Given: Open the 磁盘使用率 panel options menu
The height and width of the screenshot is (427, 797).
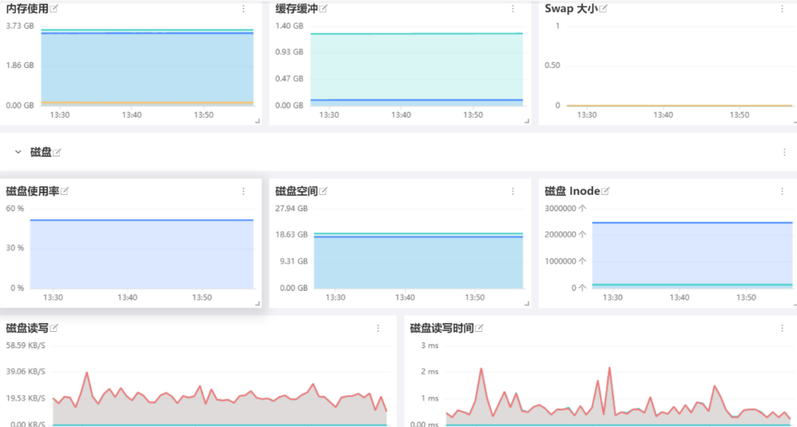Looking at the screenshot, I should (244, 191).
